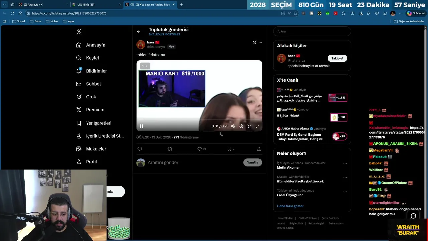Open Sohbet messages
The width and height of the screenshot is (428, 241).
pos(88,84)
